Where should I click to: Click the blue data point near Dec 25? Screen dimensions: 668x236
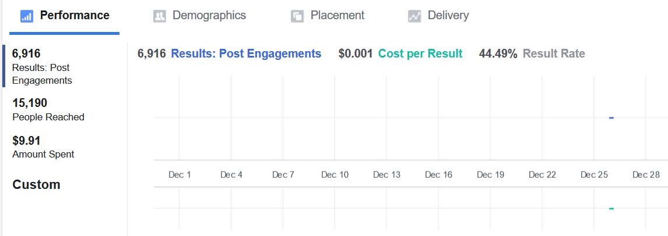tap(611, 117)
